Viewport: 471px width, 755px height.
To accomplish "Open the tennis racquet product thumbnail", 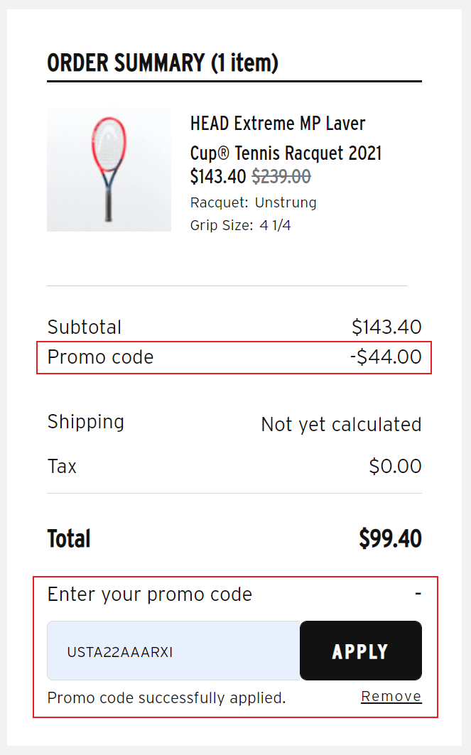I will click(109, 169).
